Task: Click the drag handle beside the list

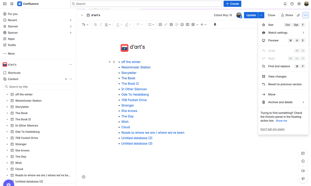Action: point(114,62)
